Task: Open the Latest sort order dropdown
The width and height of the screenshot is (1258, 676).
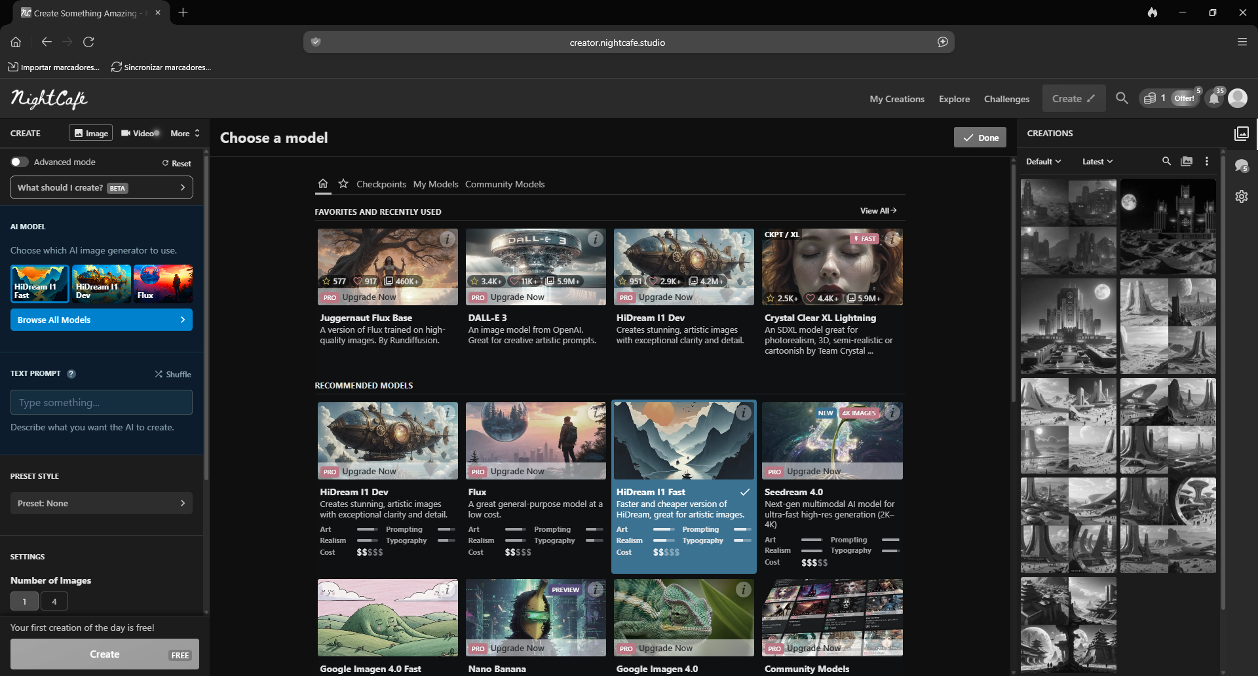Action: (1096, 160)
